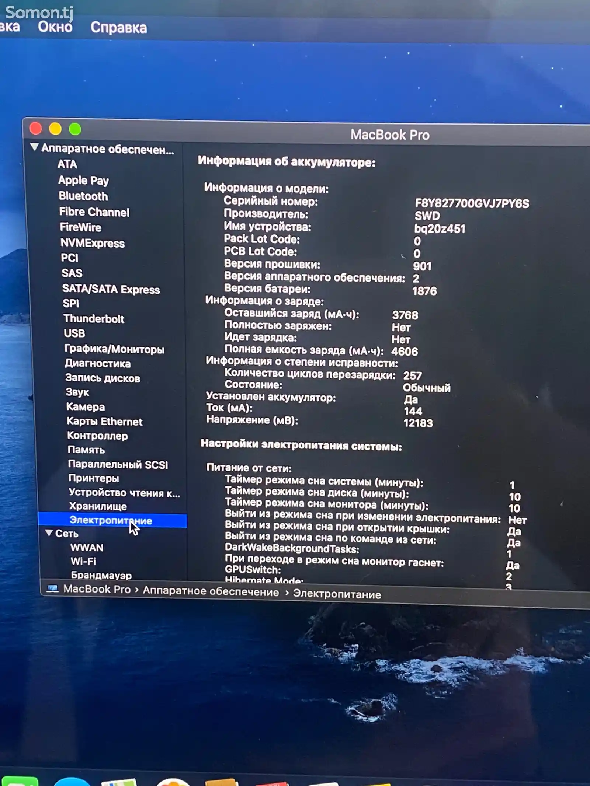
Task: Select Запись дисков in the sidebar
Action: pyautogui.click(x=103, y=378)
